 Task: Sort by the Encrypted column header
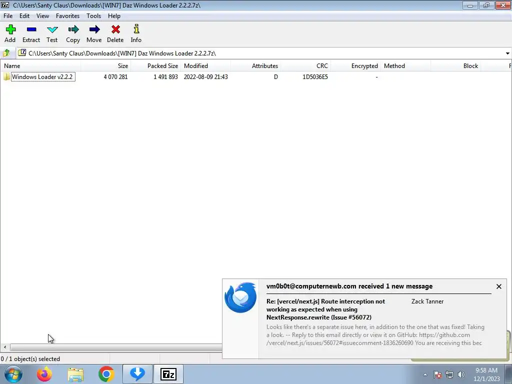click(x=355, y=66)
